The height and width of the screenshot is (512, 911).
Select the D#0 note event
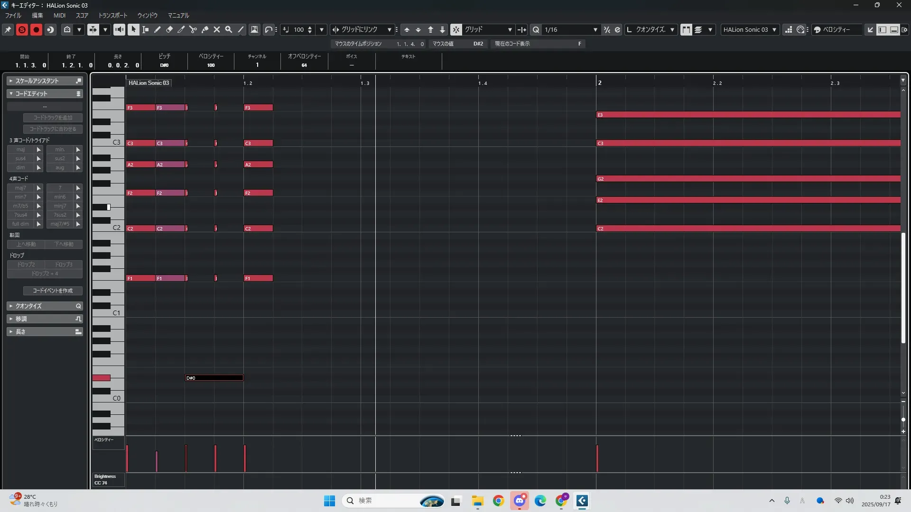(214, 378)
